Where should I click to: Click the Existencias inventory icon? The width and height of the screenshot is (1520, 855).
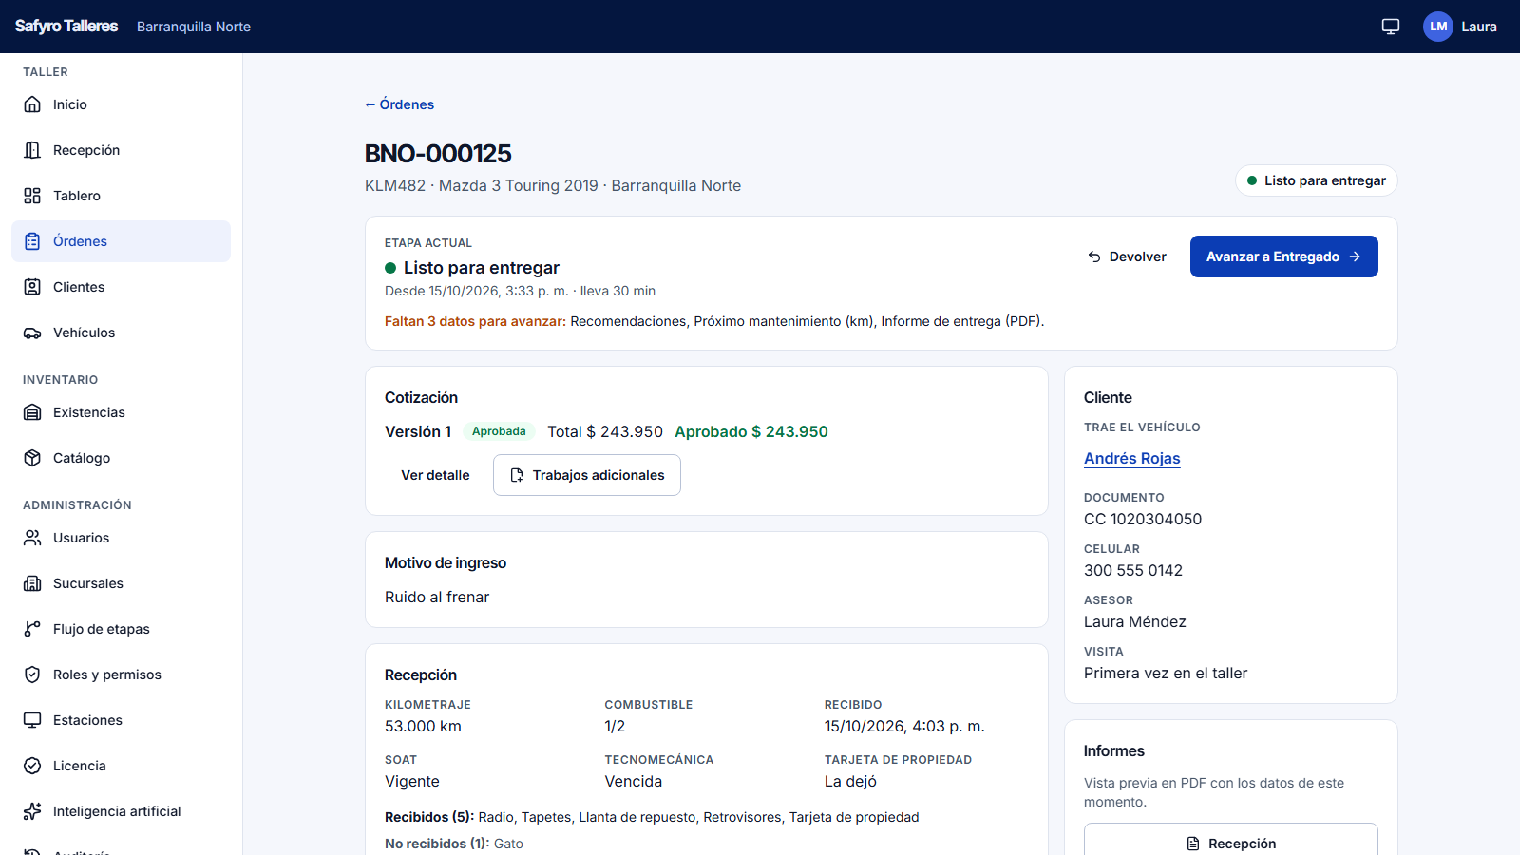click(32, 412)
